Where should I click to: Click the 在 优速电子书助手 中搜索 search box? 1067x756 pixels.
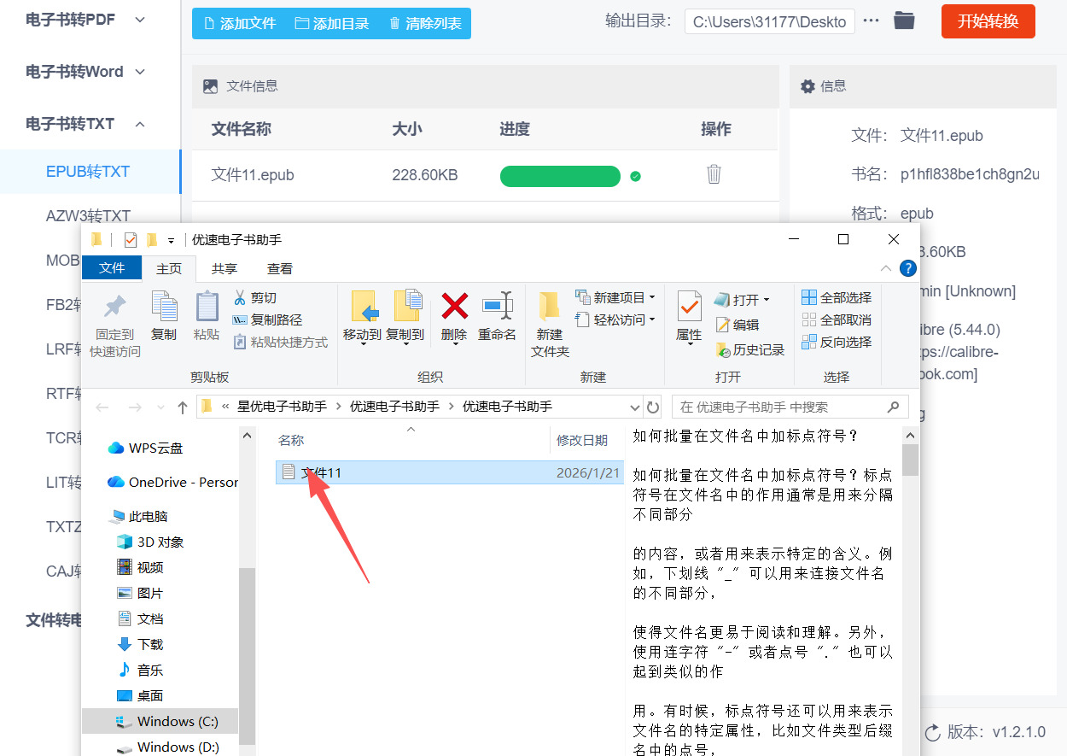[x=790, y=407]
